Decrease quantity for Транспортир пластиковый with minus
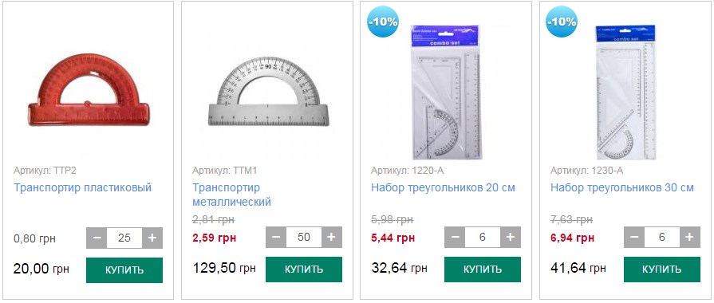The width and height of the screenshot is (714, 303). (x=97, y=238)
